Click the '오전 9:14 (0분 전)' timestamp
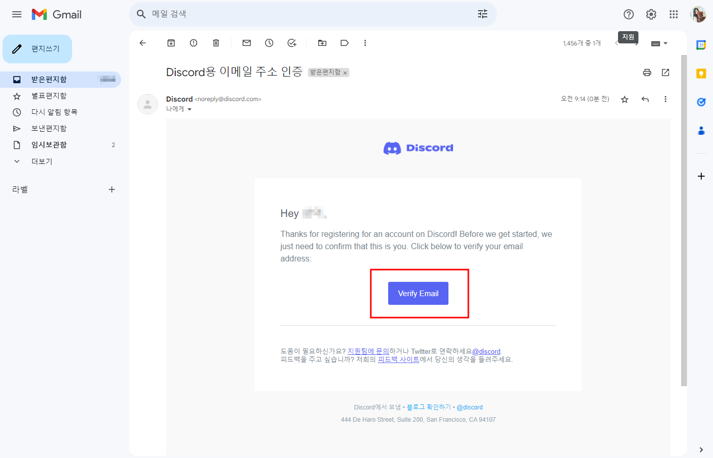 point(585,99)
